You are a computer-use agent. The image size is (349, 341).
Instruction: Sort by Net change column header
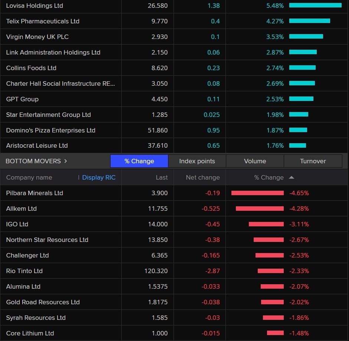point(203,177)
